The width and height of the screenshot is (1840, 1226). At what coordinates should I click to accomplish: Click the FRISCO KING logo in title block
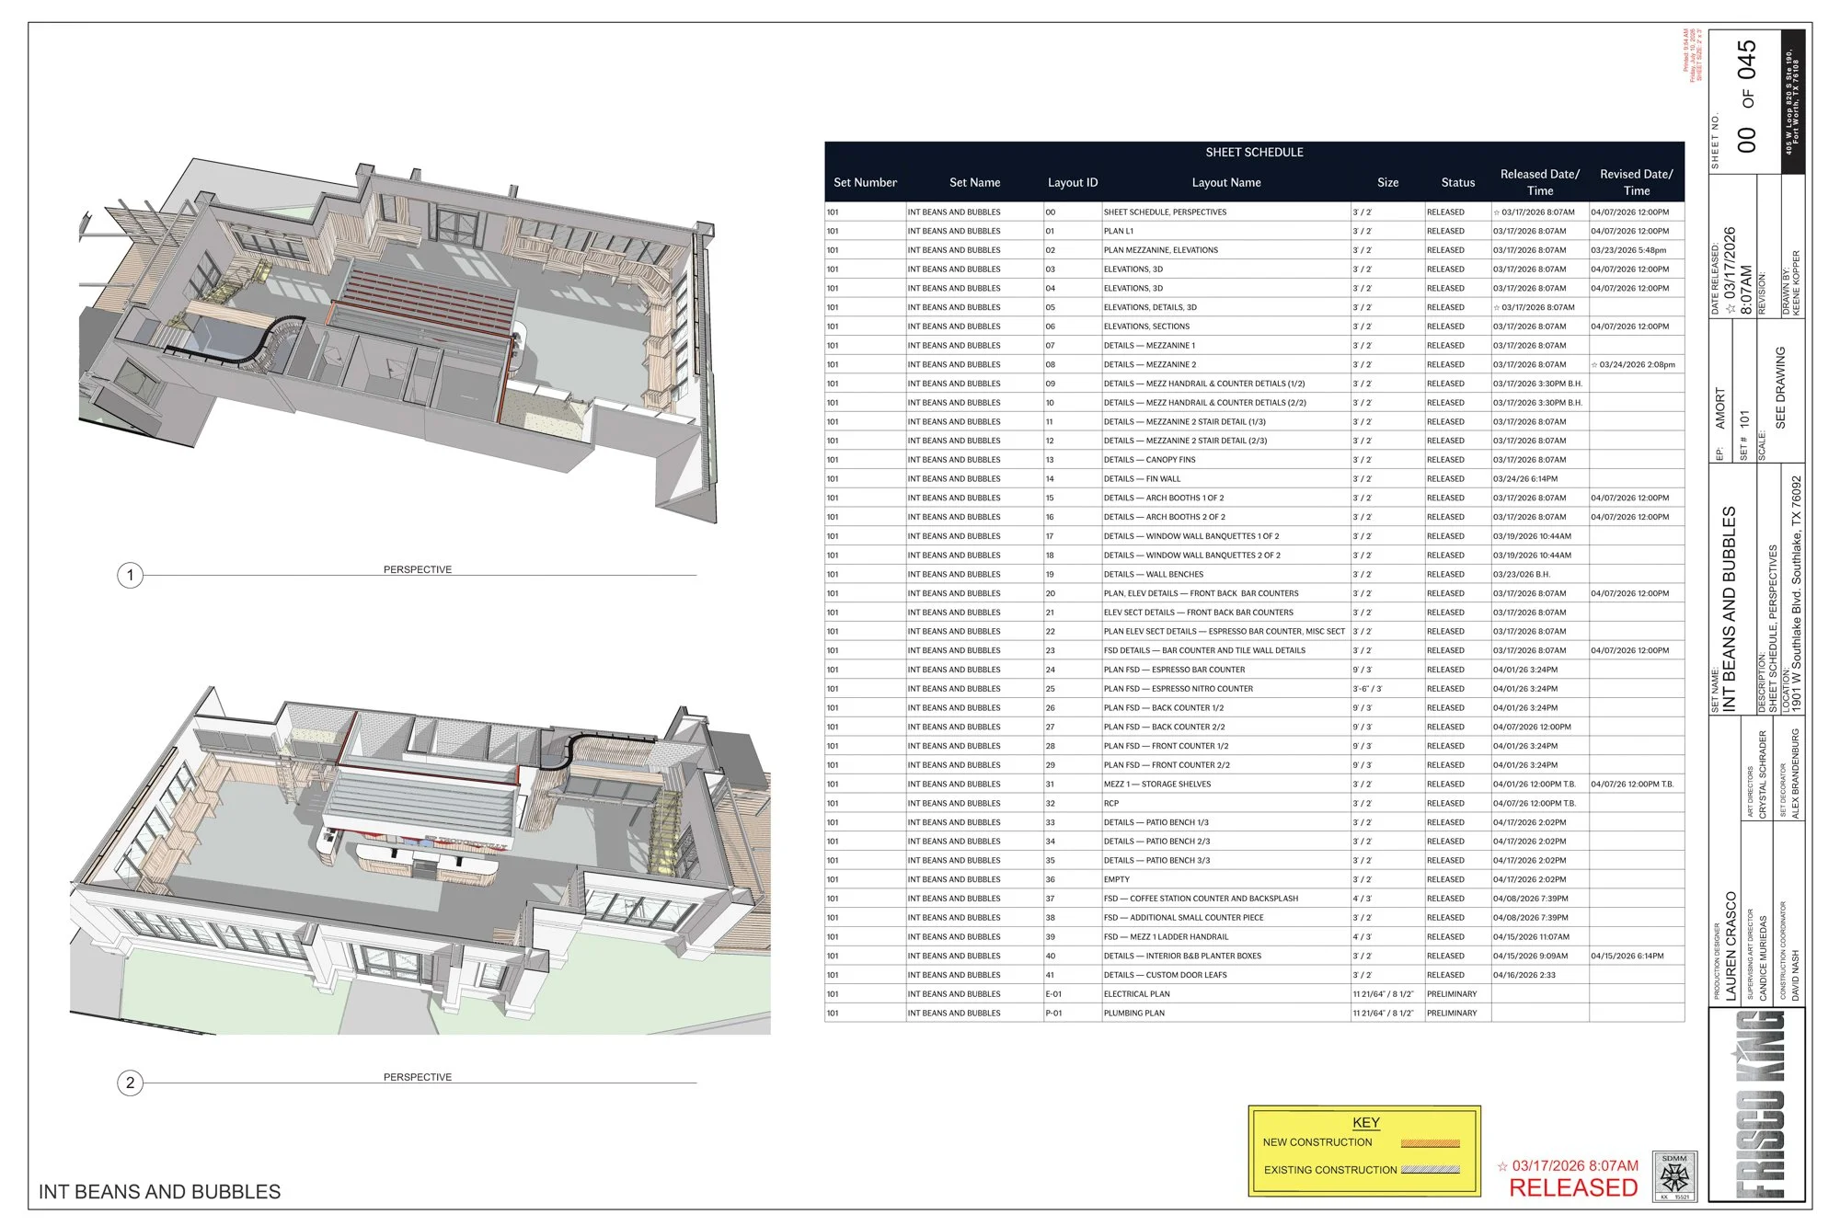[1759, 1105]
